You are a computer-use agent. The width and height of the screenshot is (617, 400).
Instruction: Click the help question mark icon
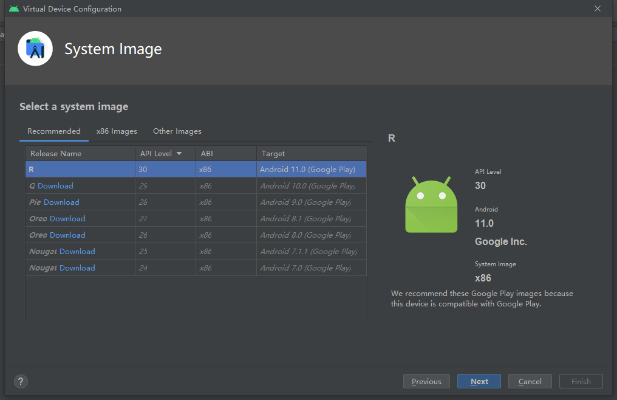click(x=21, y=381)
